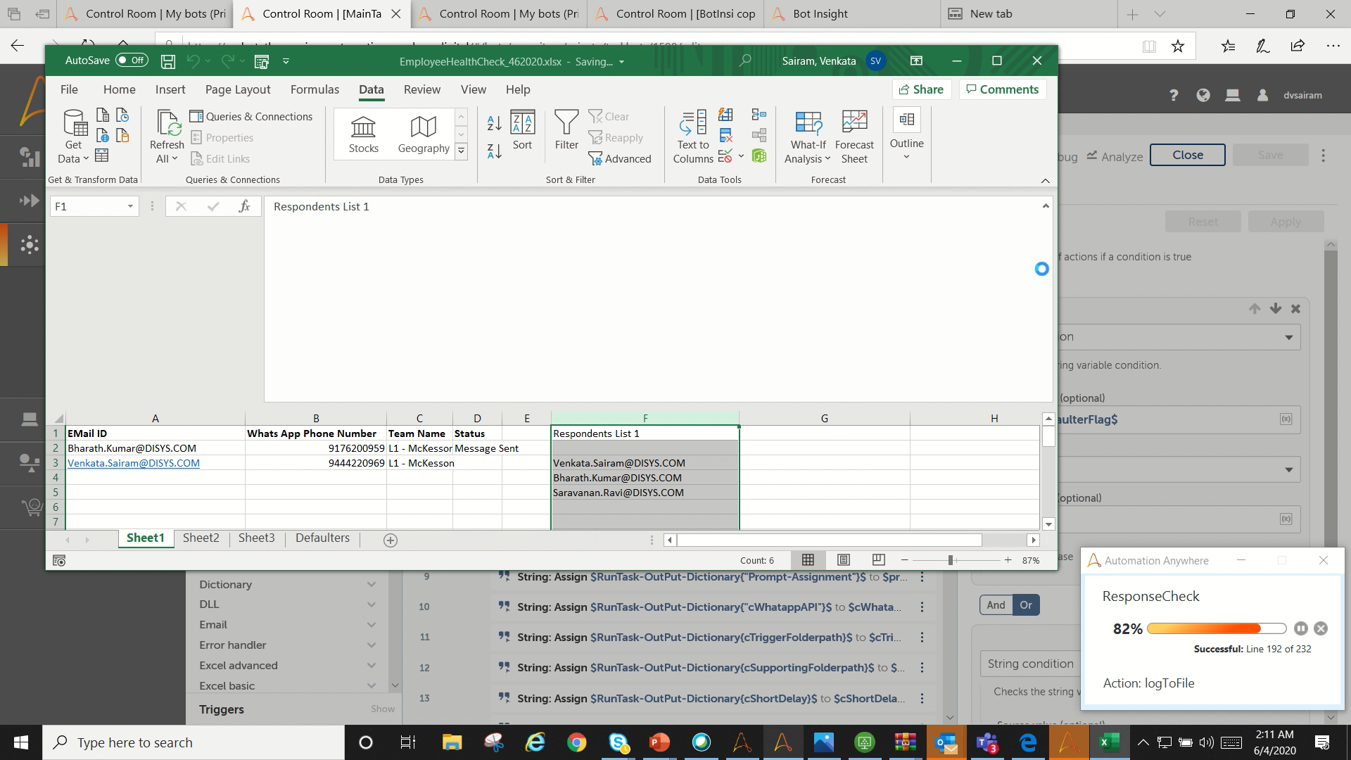Click the Save disk icon
The width and height of the screenshot is (1351, 760).
point(168,61)
